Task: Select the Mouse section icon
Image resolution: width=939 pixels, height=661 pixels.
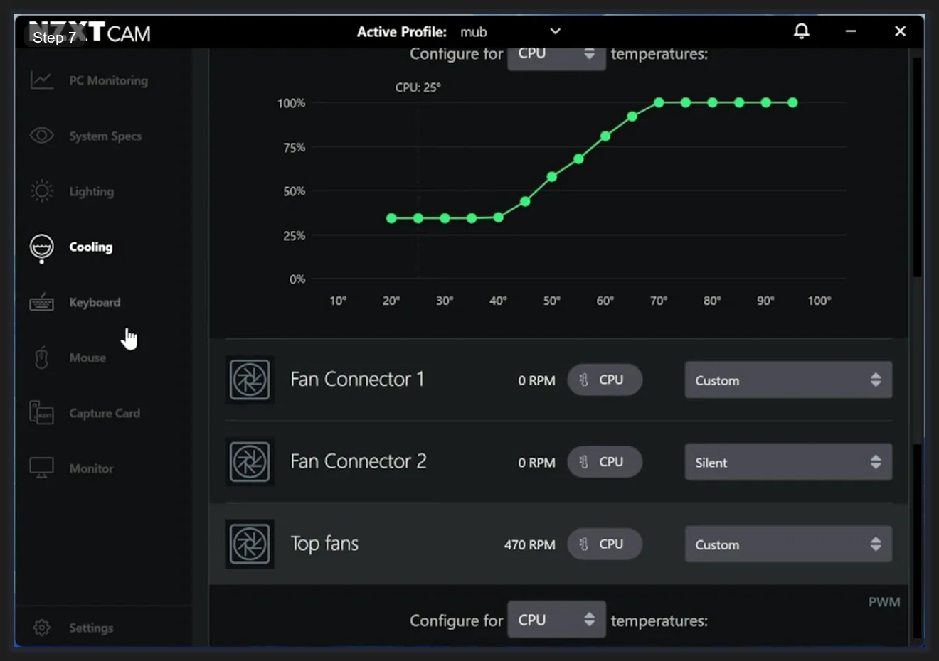Action: (41, 357)
